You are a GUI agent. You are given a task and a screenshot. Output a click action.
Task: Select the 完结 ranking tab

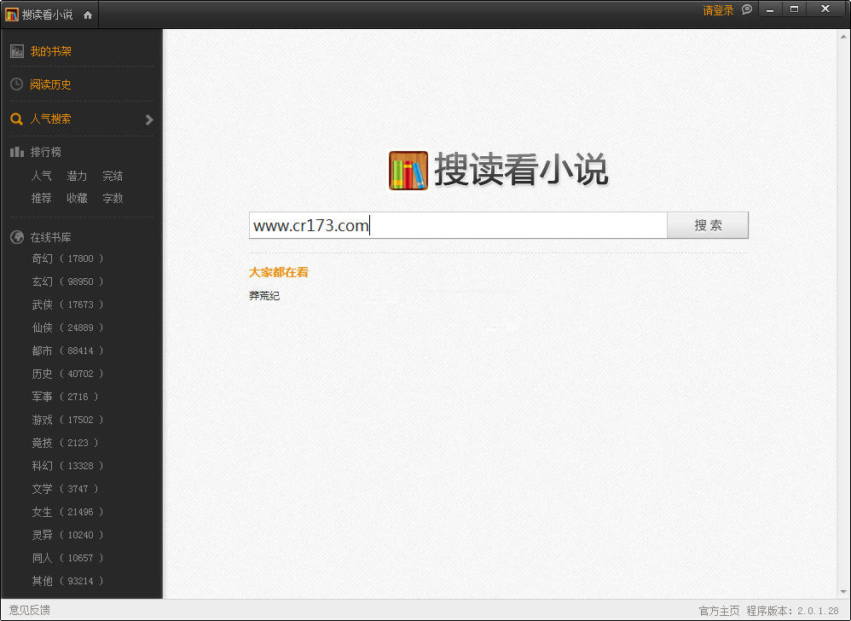(113, 176)
